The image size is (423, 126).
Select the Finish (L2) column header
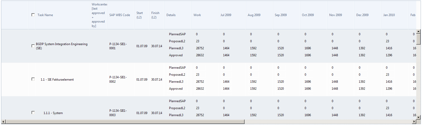[155, 15]
